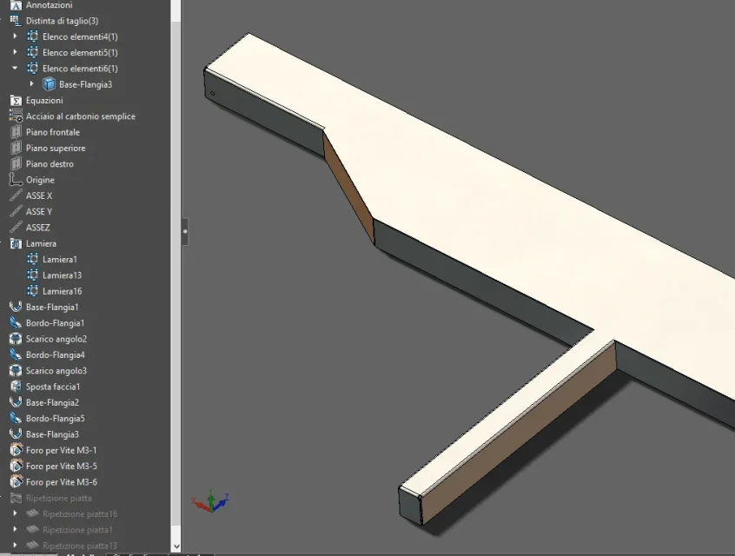Expand the Elenco elementi4(1) node
735x556 pixels.
click(15, 36)
